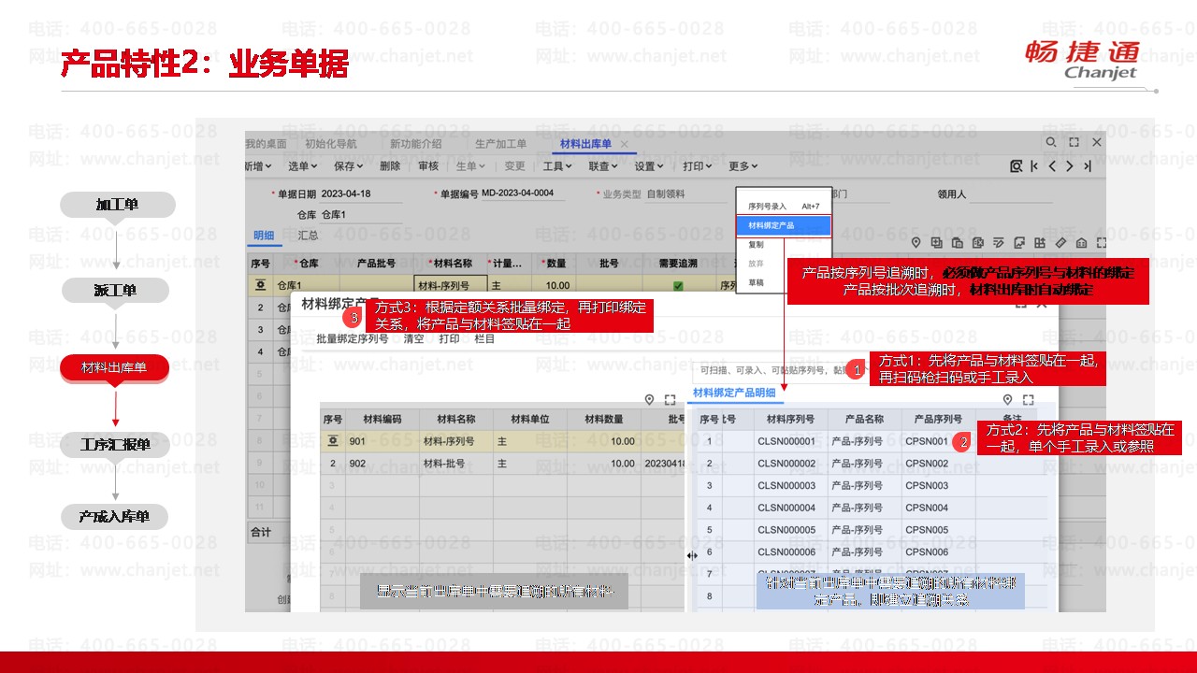1197x673 pixels.
Task: Expand the 打印 dropdown in the main toolbar
Action: [x=698, y=166]
